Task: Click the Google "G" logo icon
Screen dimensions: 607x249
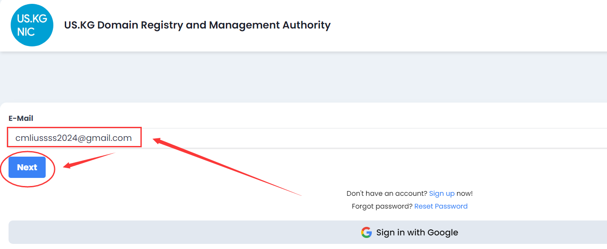Action: tap(366, 232)
